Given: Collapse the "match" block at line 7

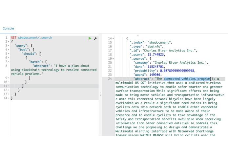Looking at the screenshot, I should [x=9, y=62].
